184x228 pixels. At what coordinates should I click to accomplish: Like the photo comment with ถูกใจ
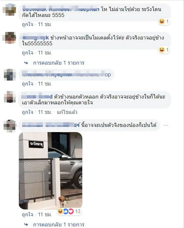(x=28, y=215)
